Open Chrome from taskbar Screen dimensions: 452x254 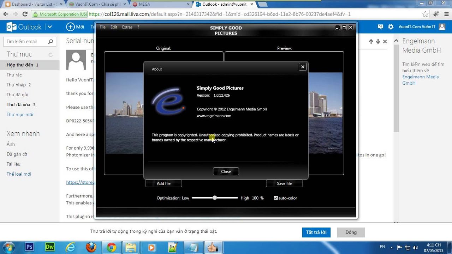pos(111,247)
